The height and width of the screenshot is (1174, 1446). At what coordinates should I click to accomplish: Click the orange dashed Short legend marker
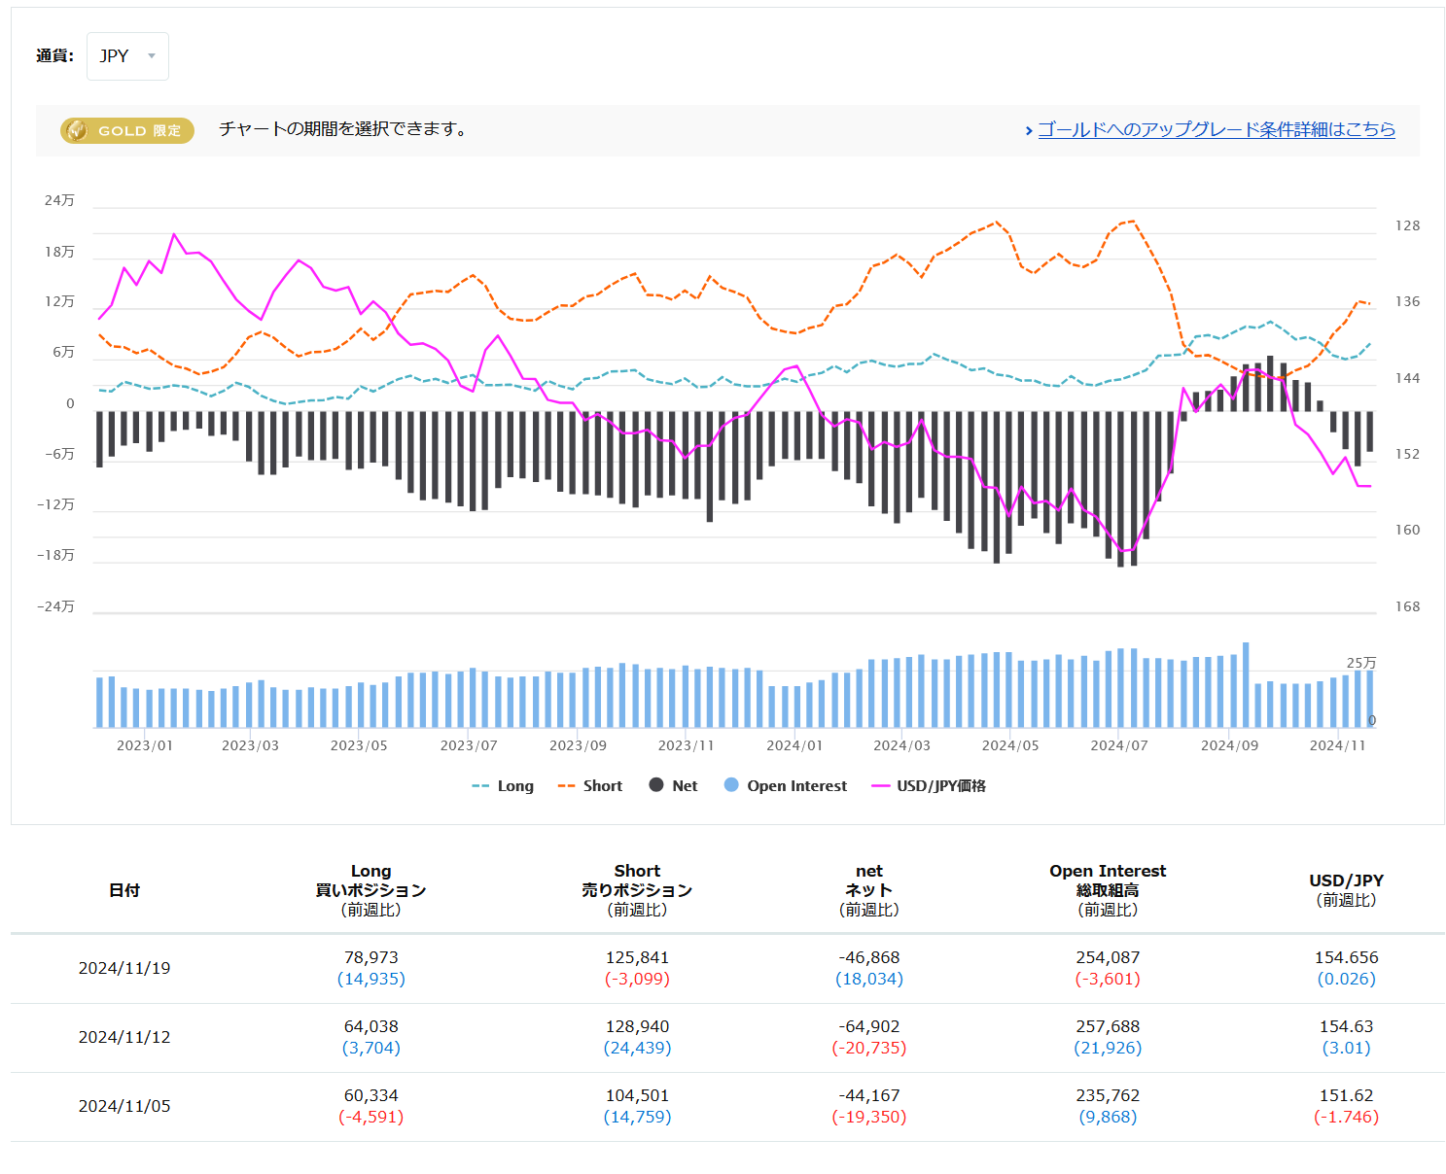pos(566,786)
